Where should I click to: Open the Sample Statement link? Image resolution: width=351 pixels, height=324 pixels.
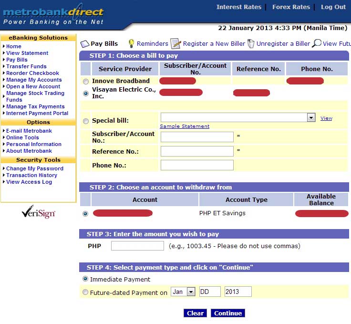click(185, 126)
